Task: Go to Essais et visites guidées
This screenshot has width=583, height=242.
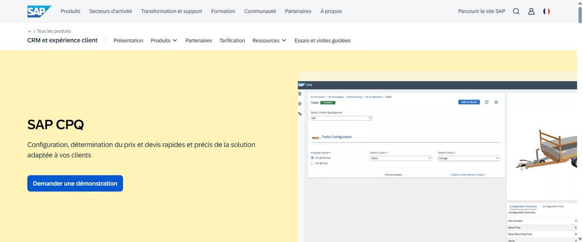Action: click(323, 41)
